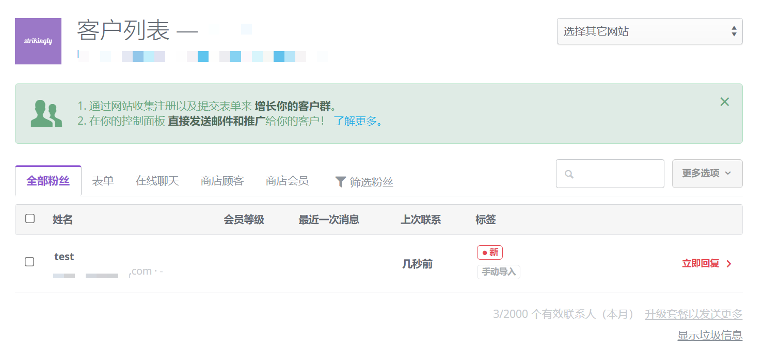
Task: Focus the contact search field
Action: click(610, 174)
